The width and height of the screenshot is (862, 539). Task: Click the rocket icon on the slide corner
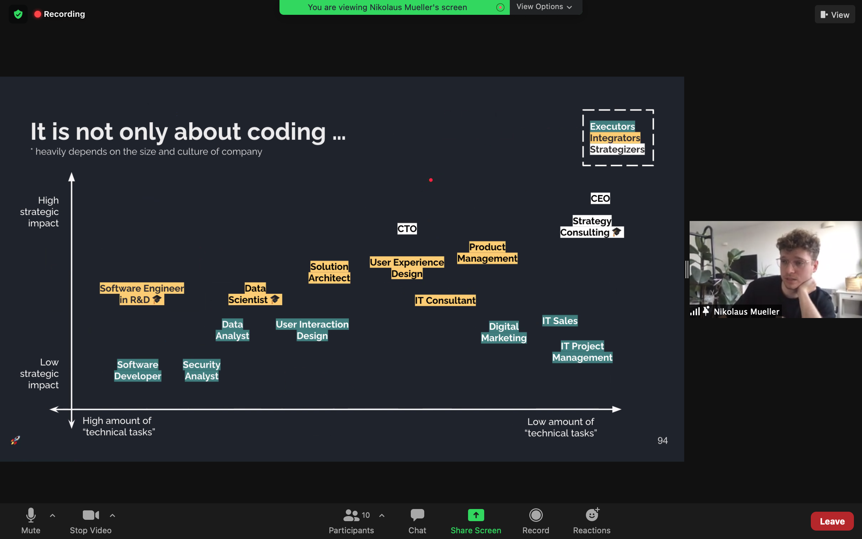(15, 440)
